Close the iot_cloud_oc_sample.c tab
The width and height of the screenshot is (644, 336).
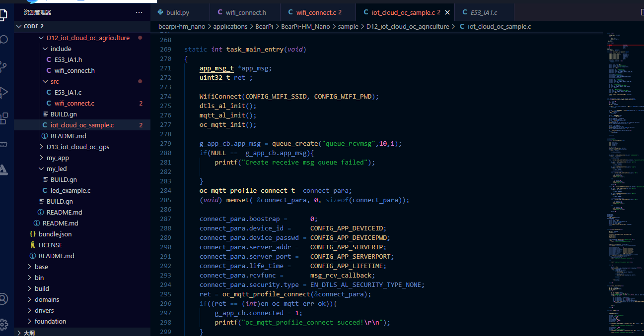447,12
